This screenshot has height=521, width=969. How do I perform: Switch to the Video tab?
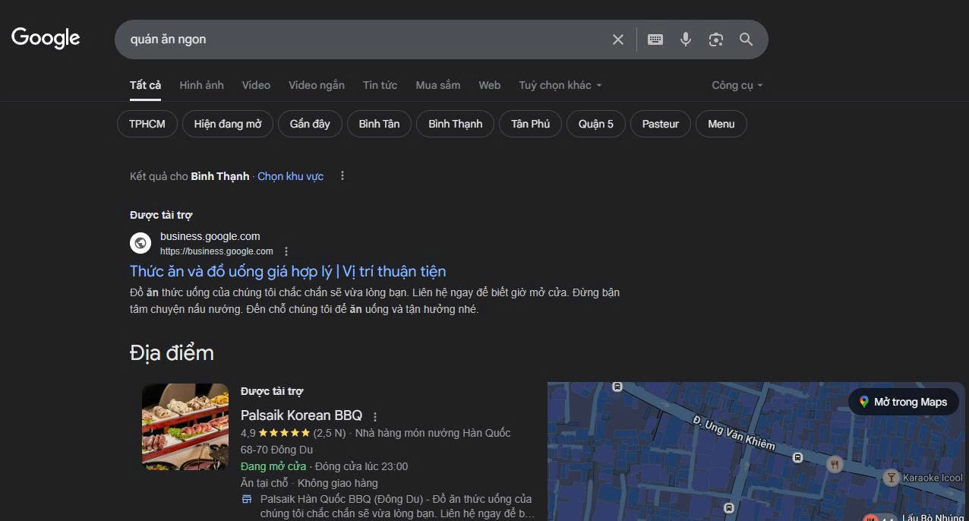pos(256,85)
